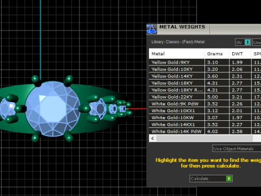Select the Yellow Gold:18KY row
The height and width of the screenshot is (196, 261).
click(x=205, y=83)
